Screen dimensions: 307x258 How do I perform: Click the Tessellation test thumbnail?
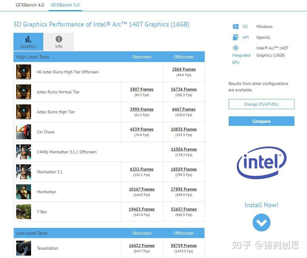pos(24,248)
